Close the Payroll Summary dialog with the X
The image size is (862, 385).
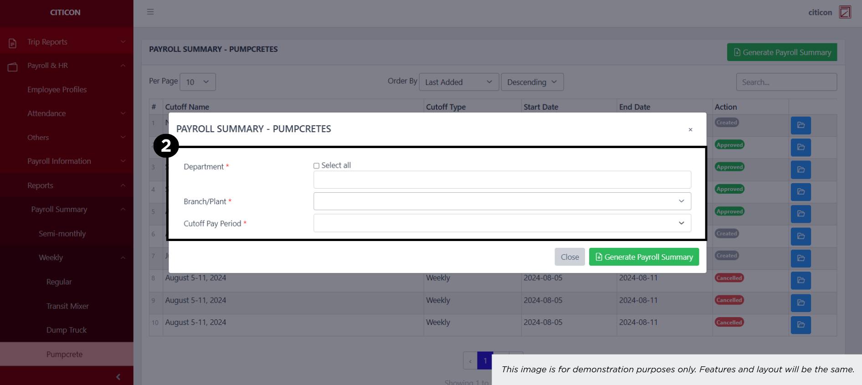[690, 130]
